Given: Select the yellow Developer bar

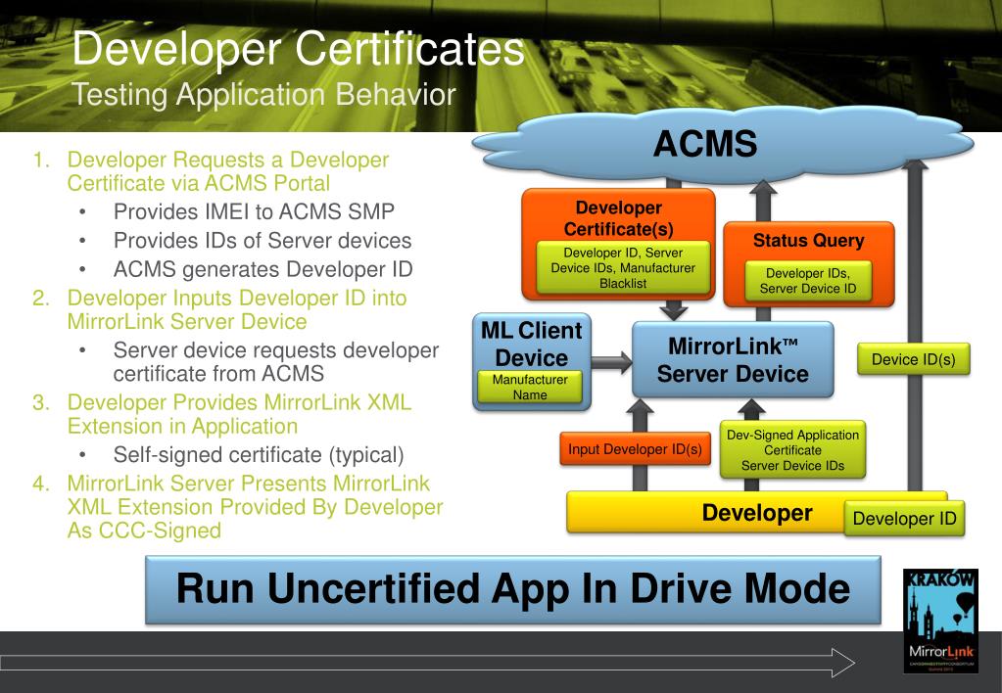Looking at the screenshot, I should [756, 512].
